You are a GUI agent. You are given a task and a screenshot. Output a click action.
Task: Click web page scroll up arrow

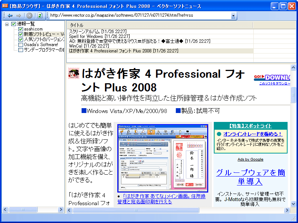[x=293, y=68]
